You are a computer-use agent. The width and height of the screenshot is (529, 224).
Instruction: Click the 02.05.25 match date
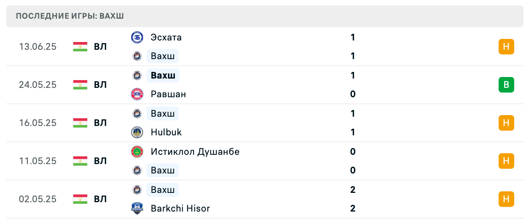[x=38, y=199]
